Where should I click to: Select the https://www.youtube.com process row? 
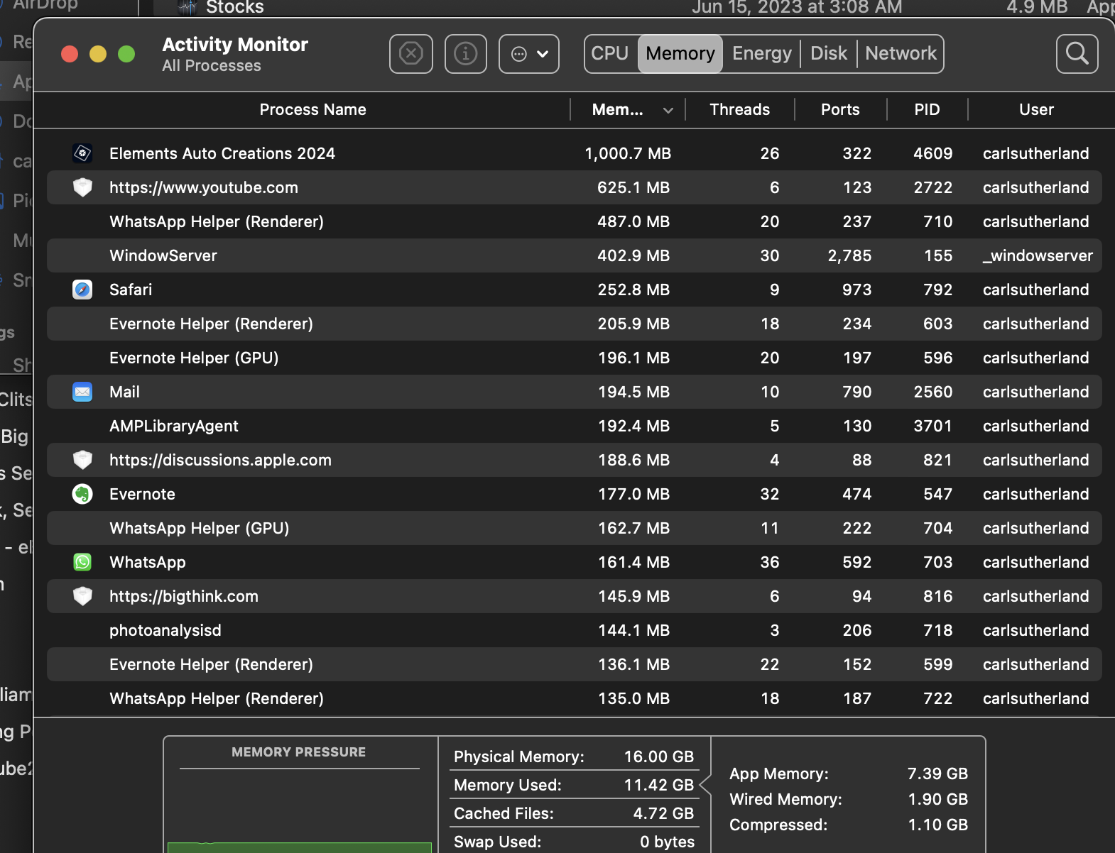575,187
